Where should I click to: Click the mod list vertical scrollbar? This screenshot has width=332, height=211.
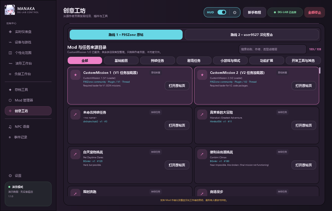pyautogui.click(x=320, y=70)
